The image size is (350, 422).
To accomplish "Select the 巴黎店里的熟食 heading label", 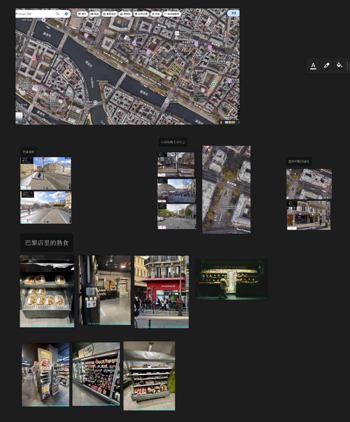I will pos(47,243).
